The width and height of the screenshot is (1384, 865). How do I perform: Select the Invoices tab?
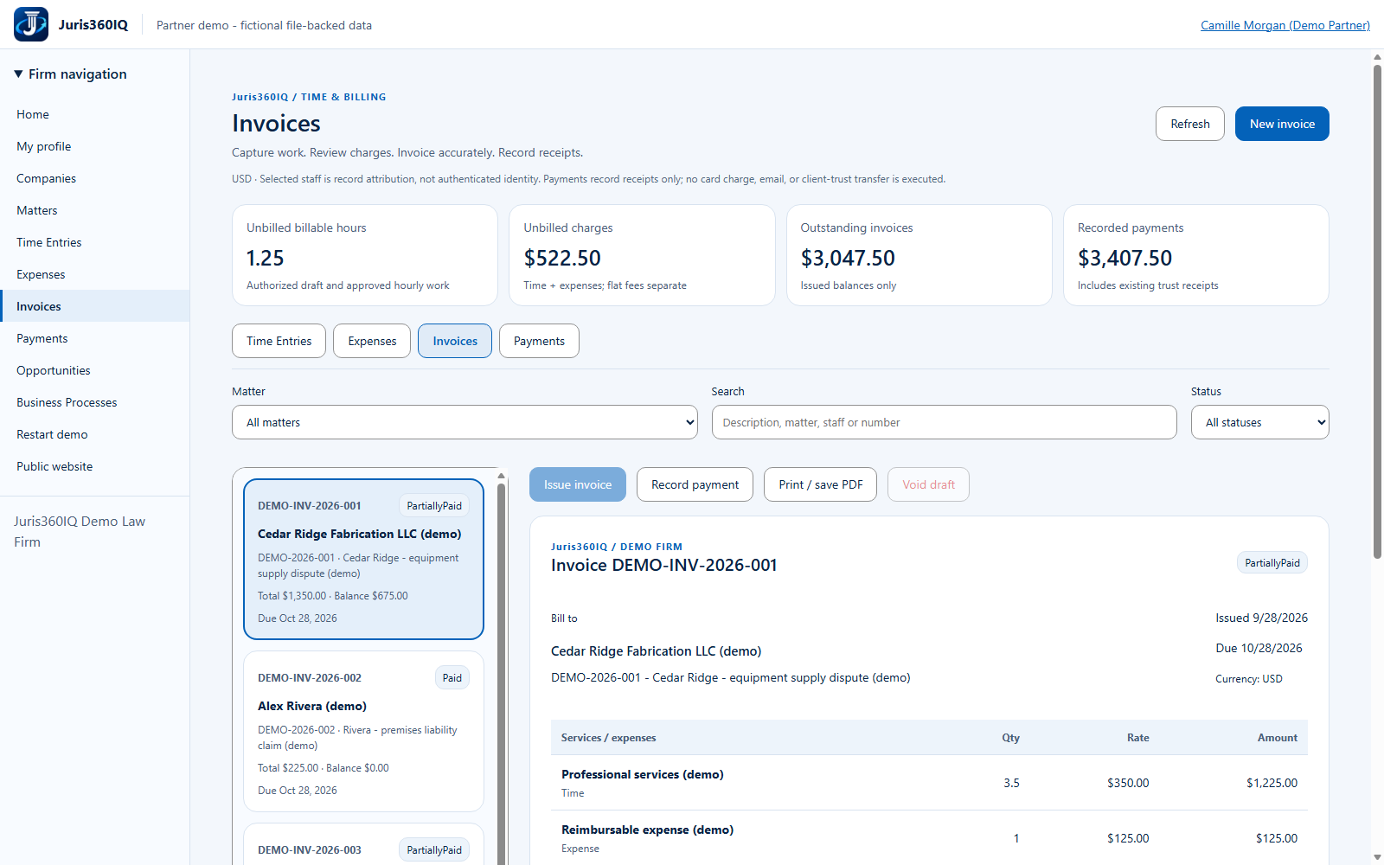point(455,341)
